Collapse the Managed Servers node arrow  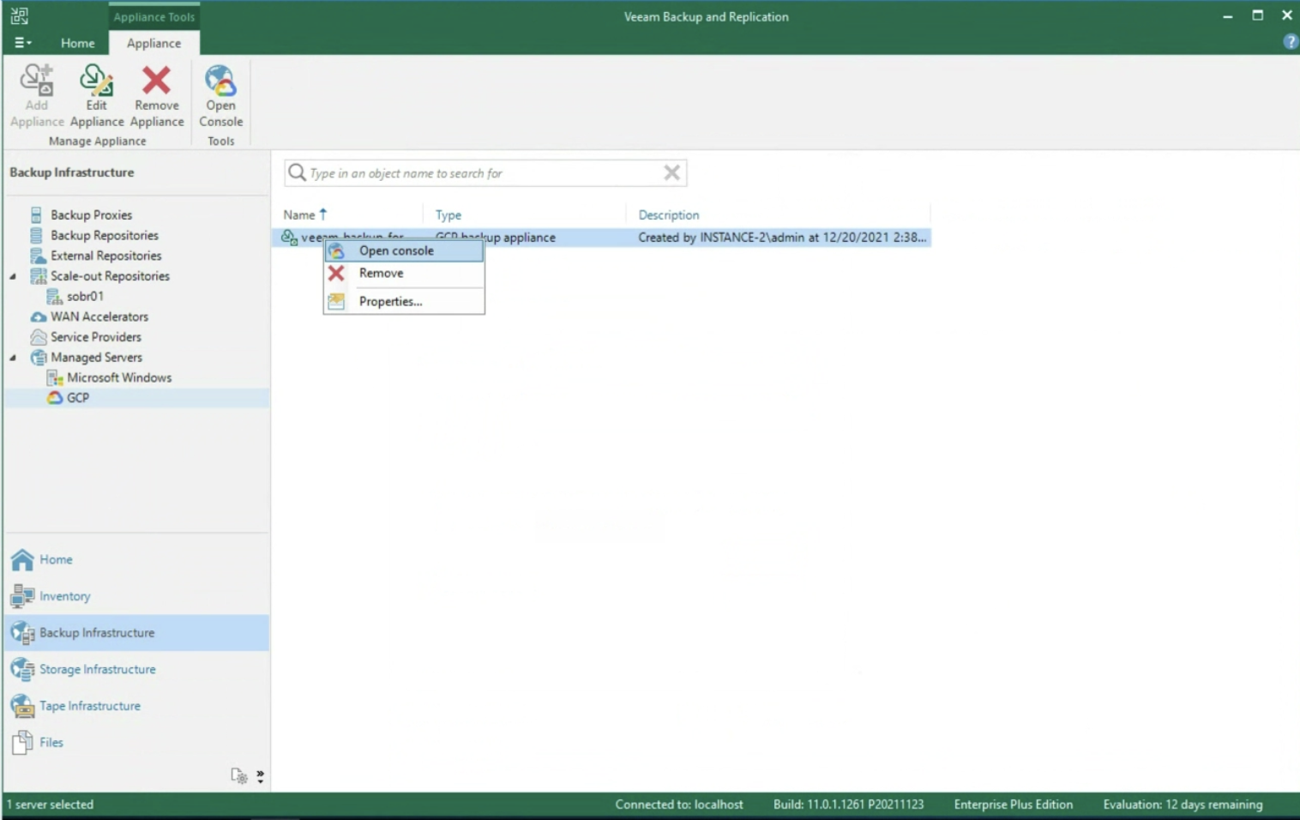(13, 357)
